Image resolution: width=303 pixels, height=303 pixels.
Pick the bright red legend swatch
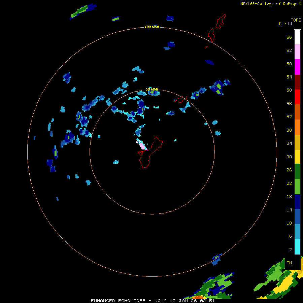(x=297, y=97)
